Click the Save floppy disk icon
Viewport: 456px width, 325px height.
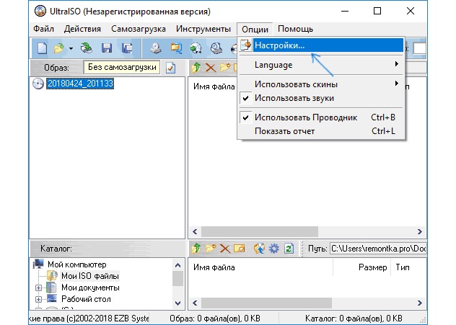[x=107, y=48]
